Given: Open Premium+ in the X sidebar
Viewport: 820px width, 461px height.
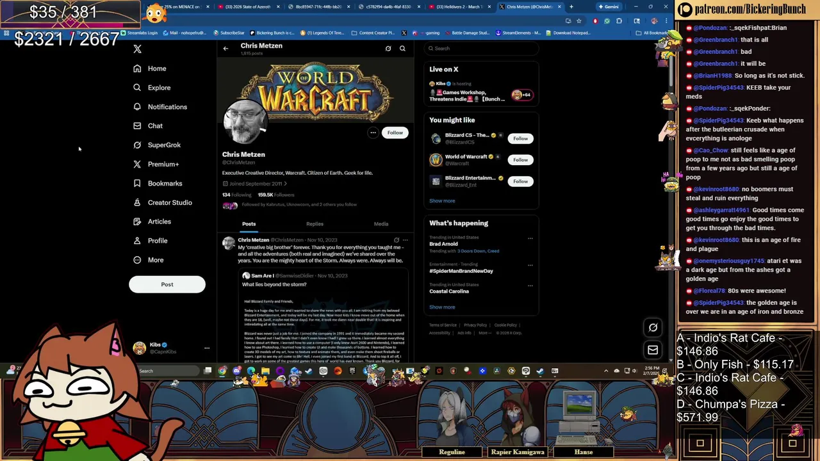Looking at the screenshot, I should 156,165.
